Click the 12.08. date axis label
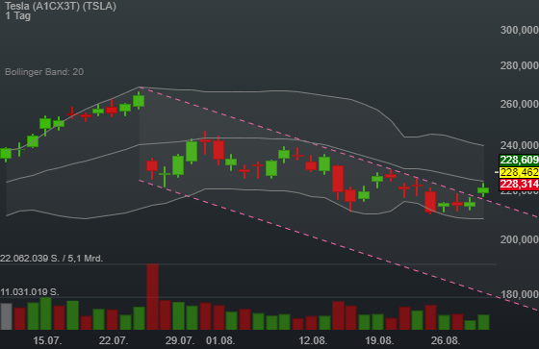539x349 pixels. (313, 340)
